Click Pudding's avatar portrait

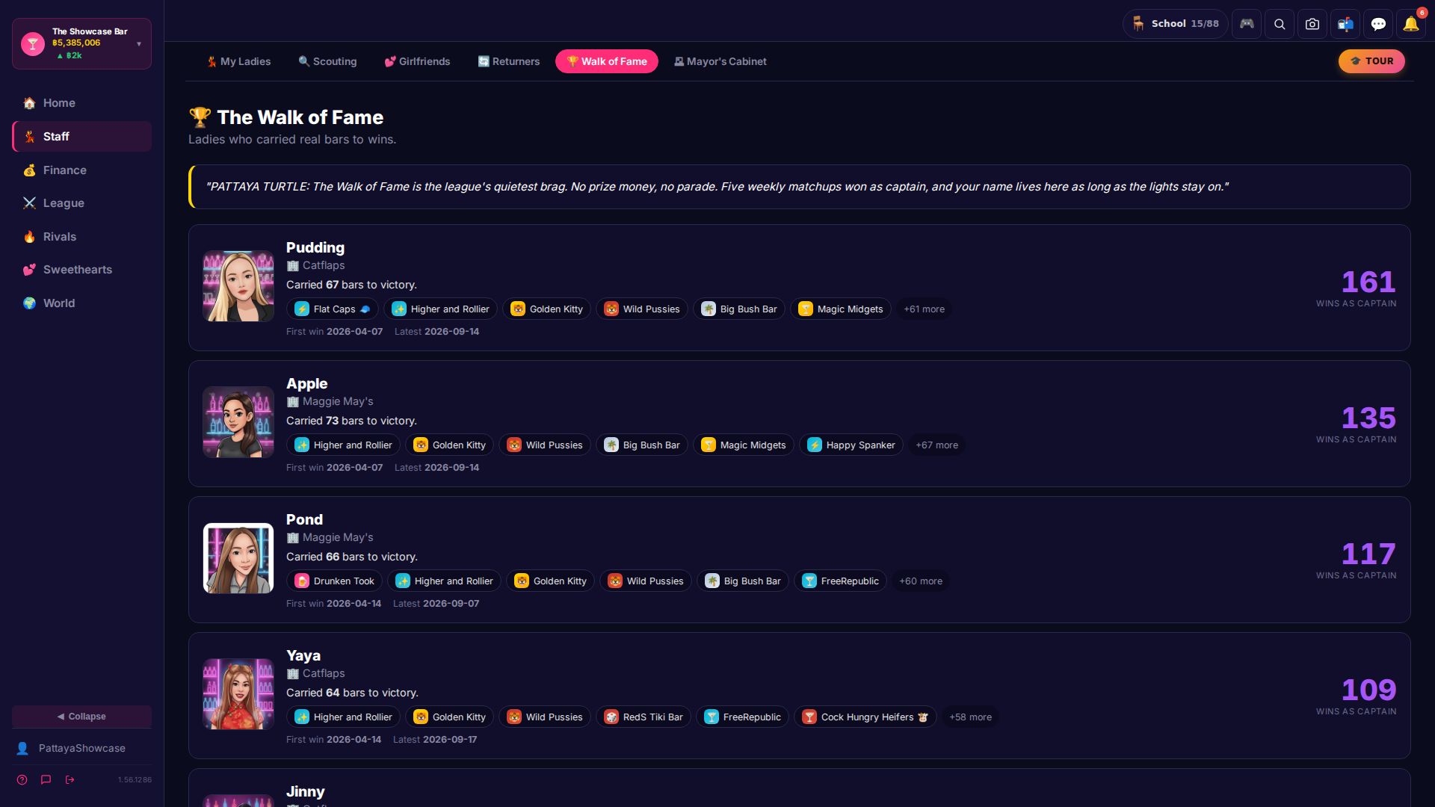pyautogui.click(x=238, y=286)
